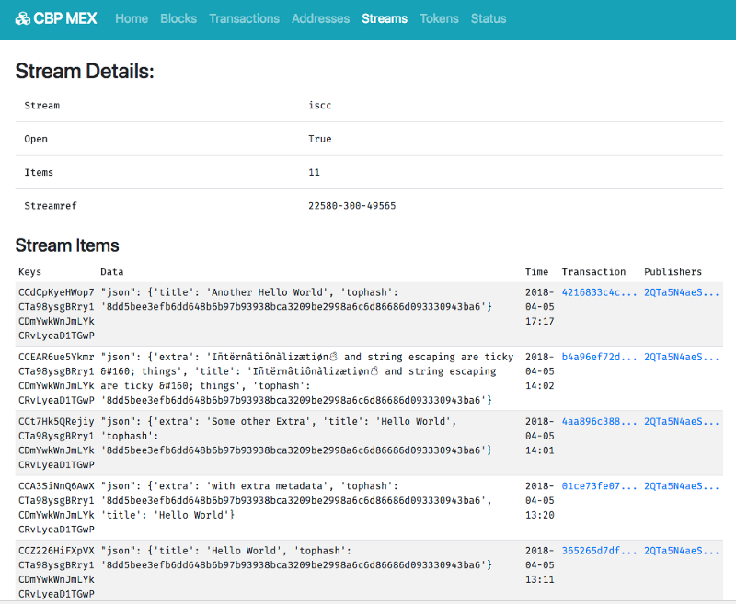Open publisher link in 13:11 row
Image resolution: width=736 pixels, height=604 pixels.
pyautogui.click(x=682, y=551)
